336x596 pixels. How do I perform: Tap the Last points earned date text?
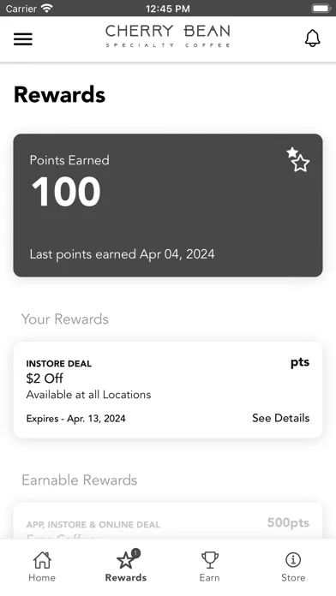[123, 254]
